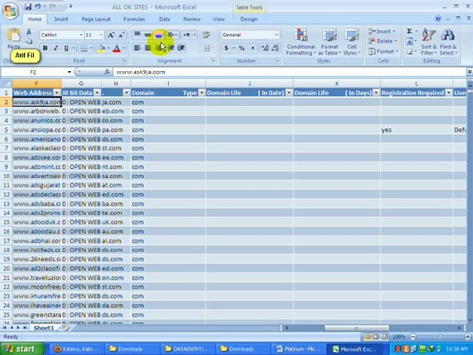Click the Merge & Center icon
This screenshot has width=473, height=355.
coord(206,48)
